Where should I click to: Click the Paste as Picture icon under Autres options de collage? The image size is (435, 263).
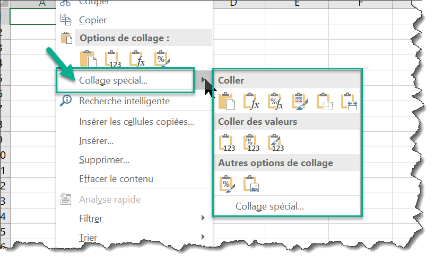tap(251, 184)
